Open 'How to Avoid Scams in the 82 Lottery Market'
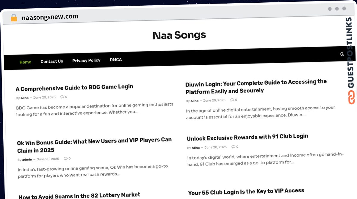The image size is (357, 199). [x=79, y=196]
